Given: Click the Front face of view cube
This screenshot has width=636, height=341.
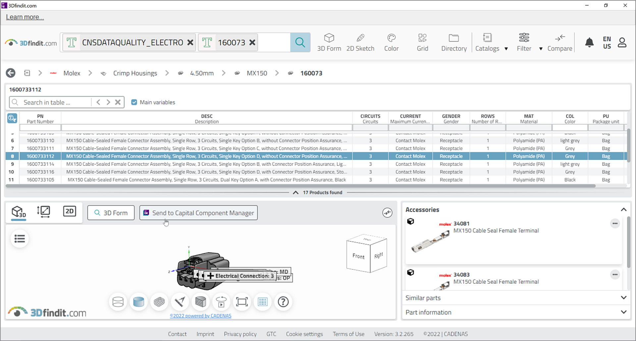Looking at the screenshot, I should 358,256.
